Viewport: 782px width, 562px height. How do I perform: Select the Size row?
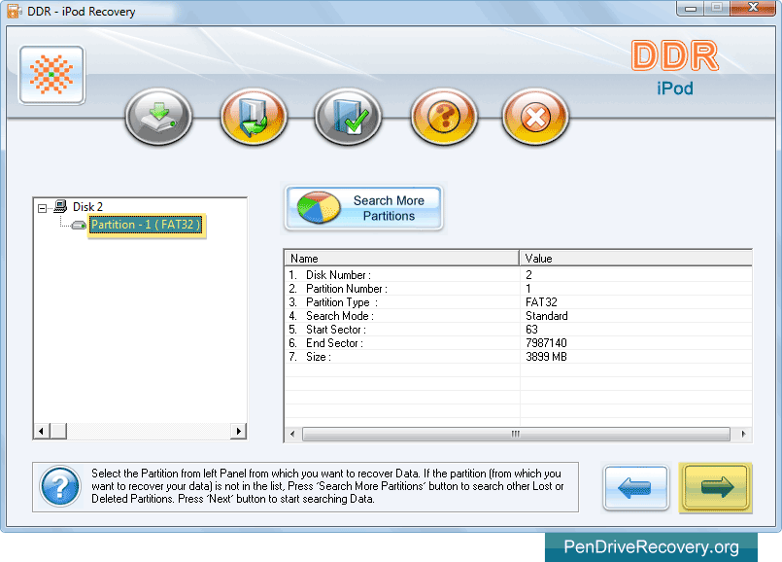(518, 357)
